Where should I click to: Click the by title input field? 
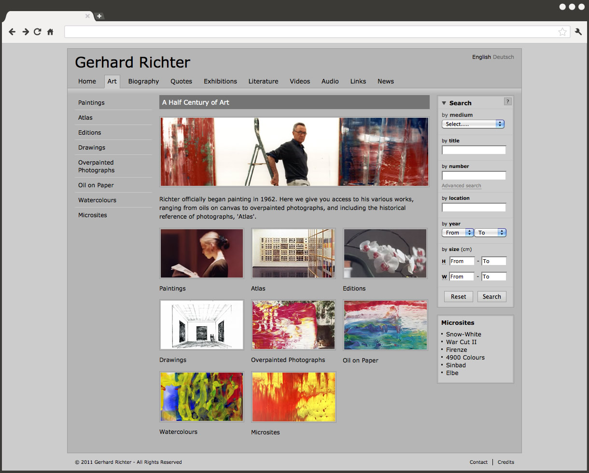pos(474,150)
